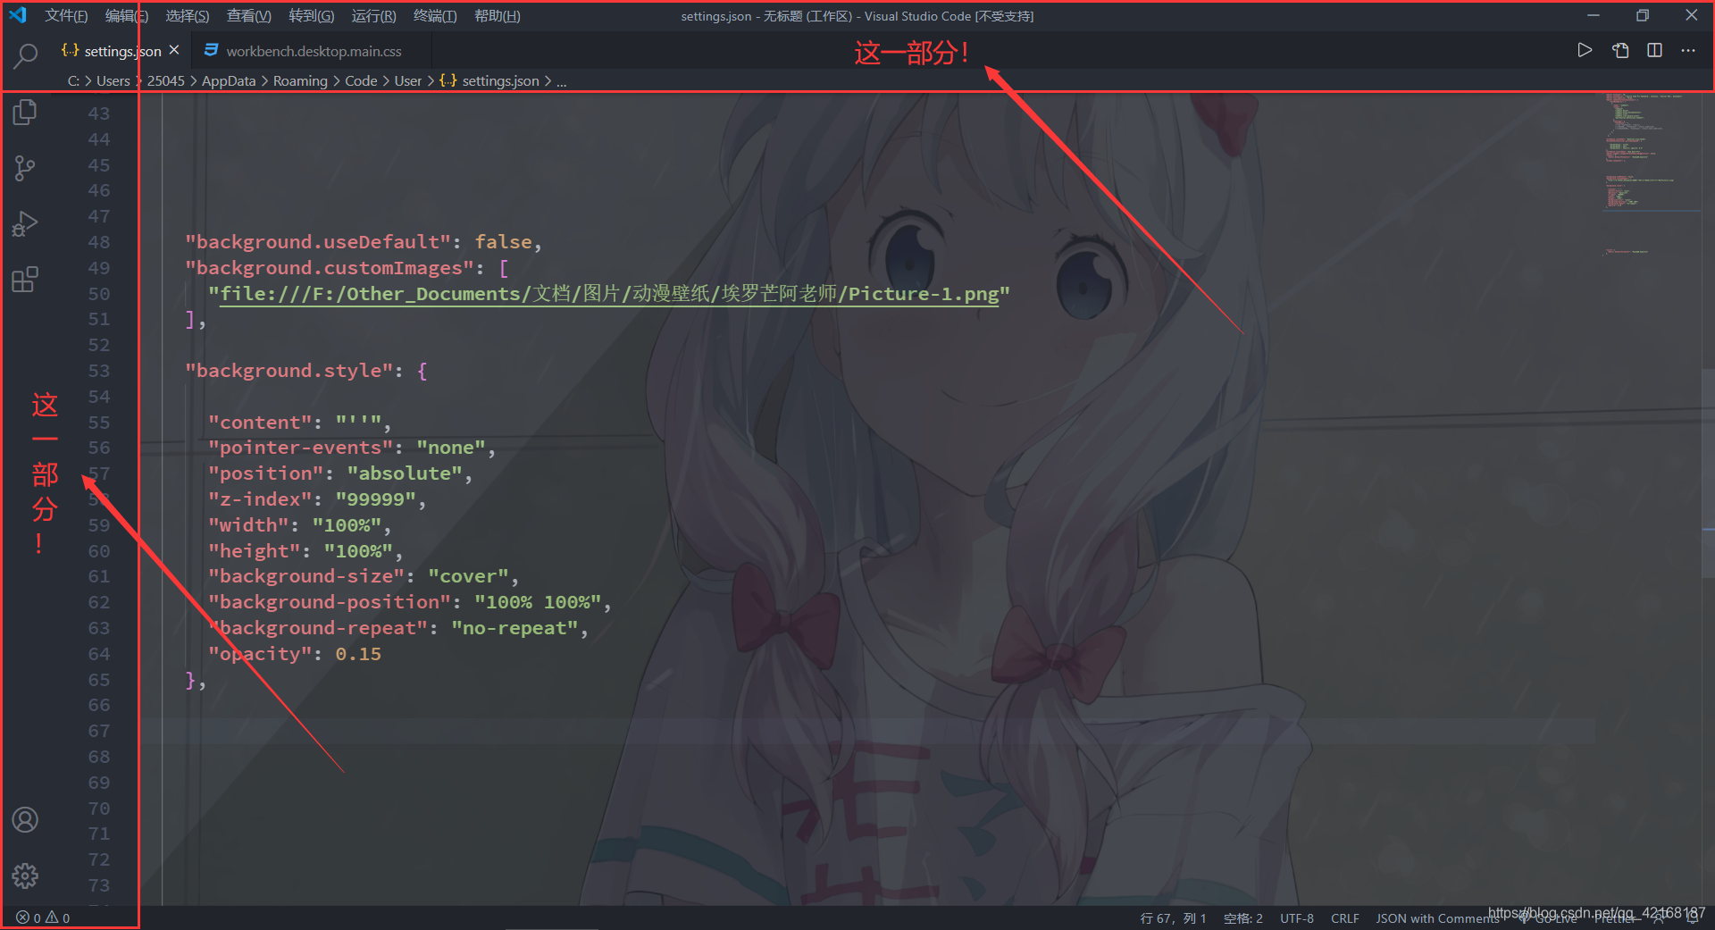Click the Roaming breadcrumb segment

pyautogui.click(x=300, y=80)
